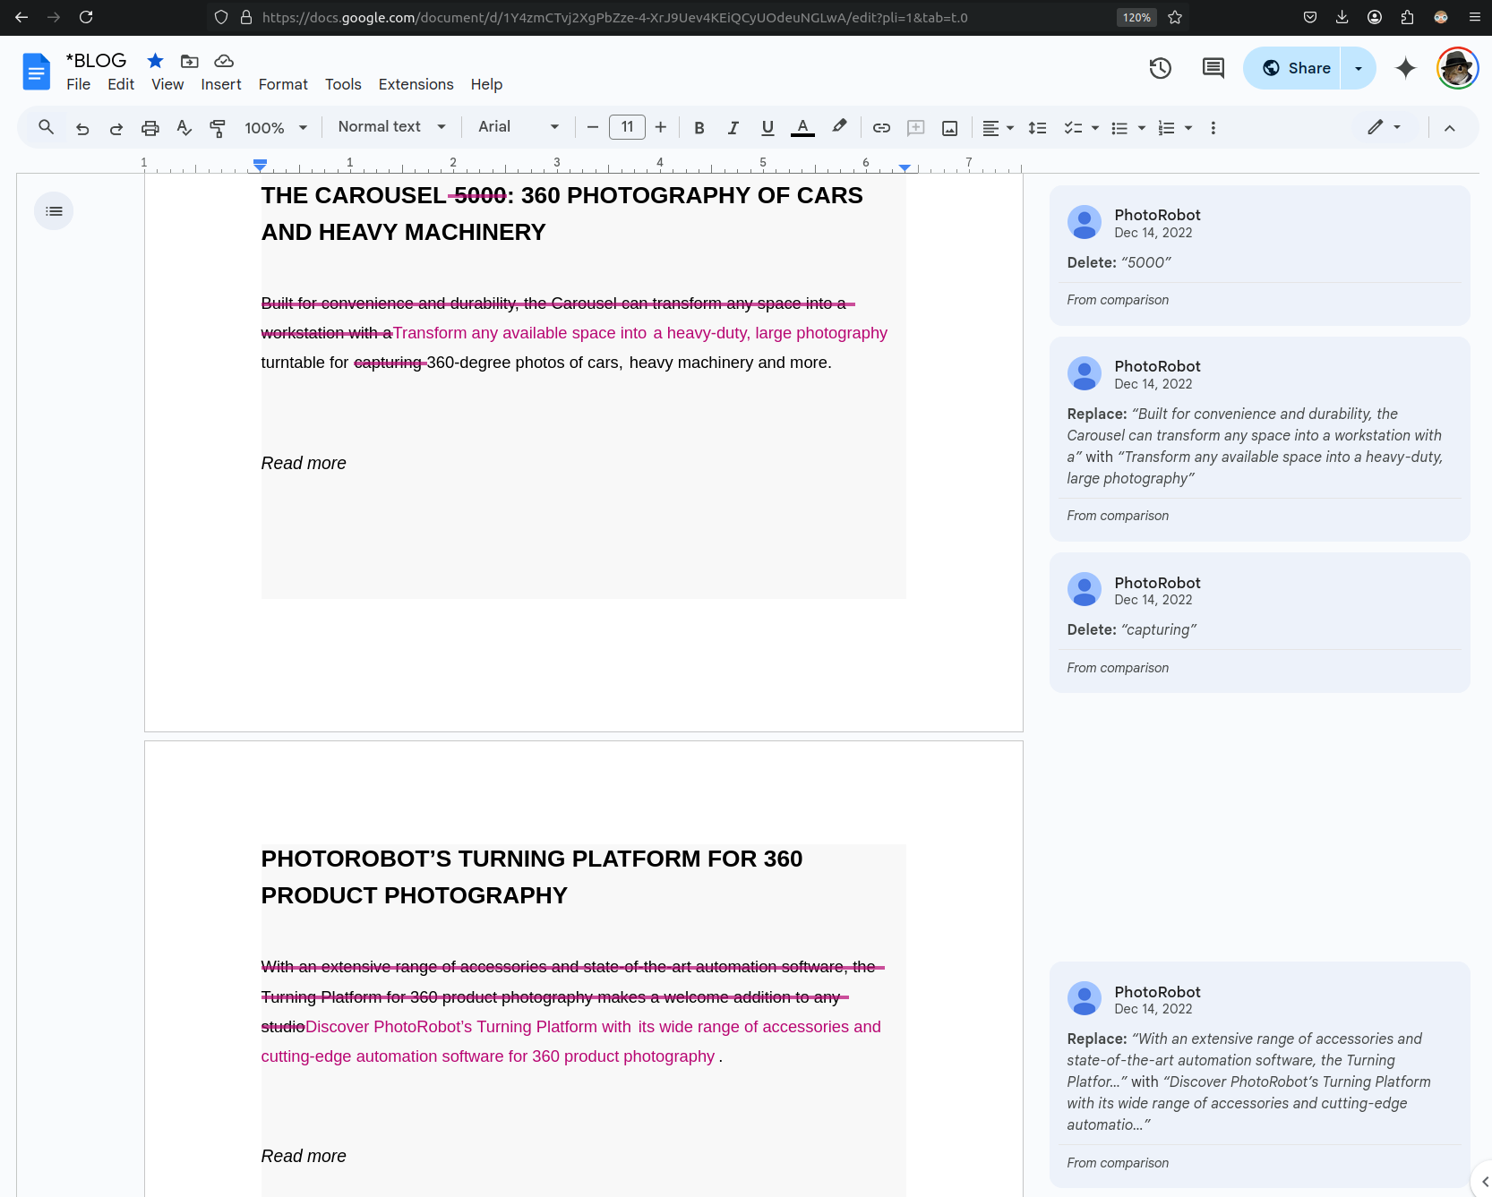The image size is (1492, 1197).
Task: Open the Share options arrow
Action: 1359,68
